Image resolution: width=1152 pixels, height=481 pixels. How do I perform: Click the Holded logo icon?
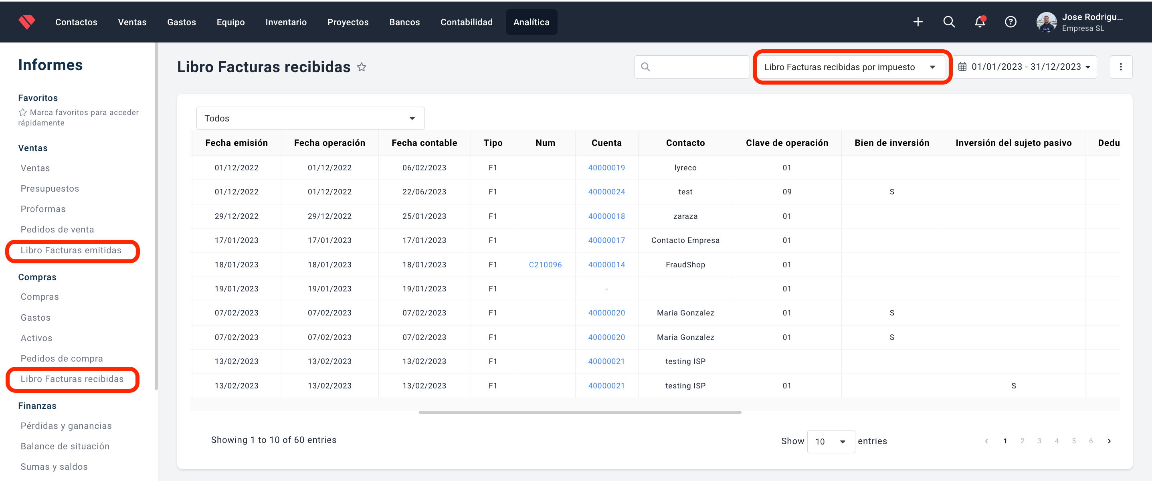click(27, 22)
